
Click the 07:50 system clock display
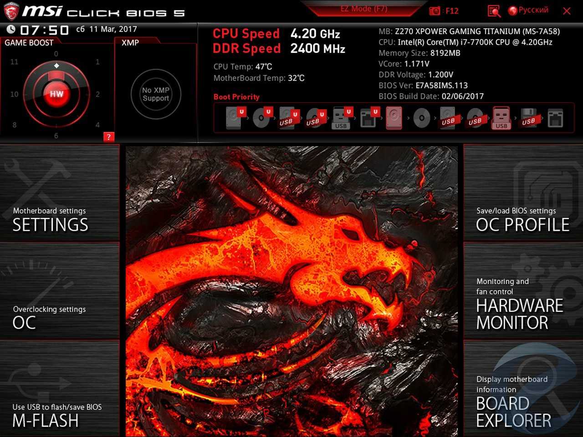[x=44, y=30]
